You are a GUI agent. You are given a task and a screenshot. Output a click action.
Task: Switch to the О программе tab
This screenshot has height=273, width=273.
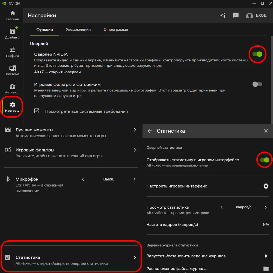point(115,29)
